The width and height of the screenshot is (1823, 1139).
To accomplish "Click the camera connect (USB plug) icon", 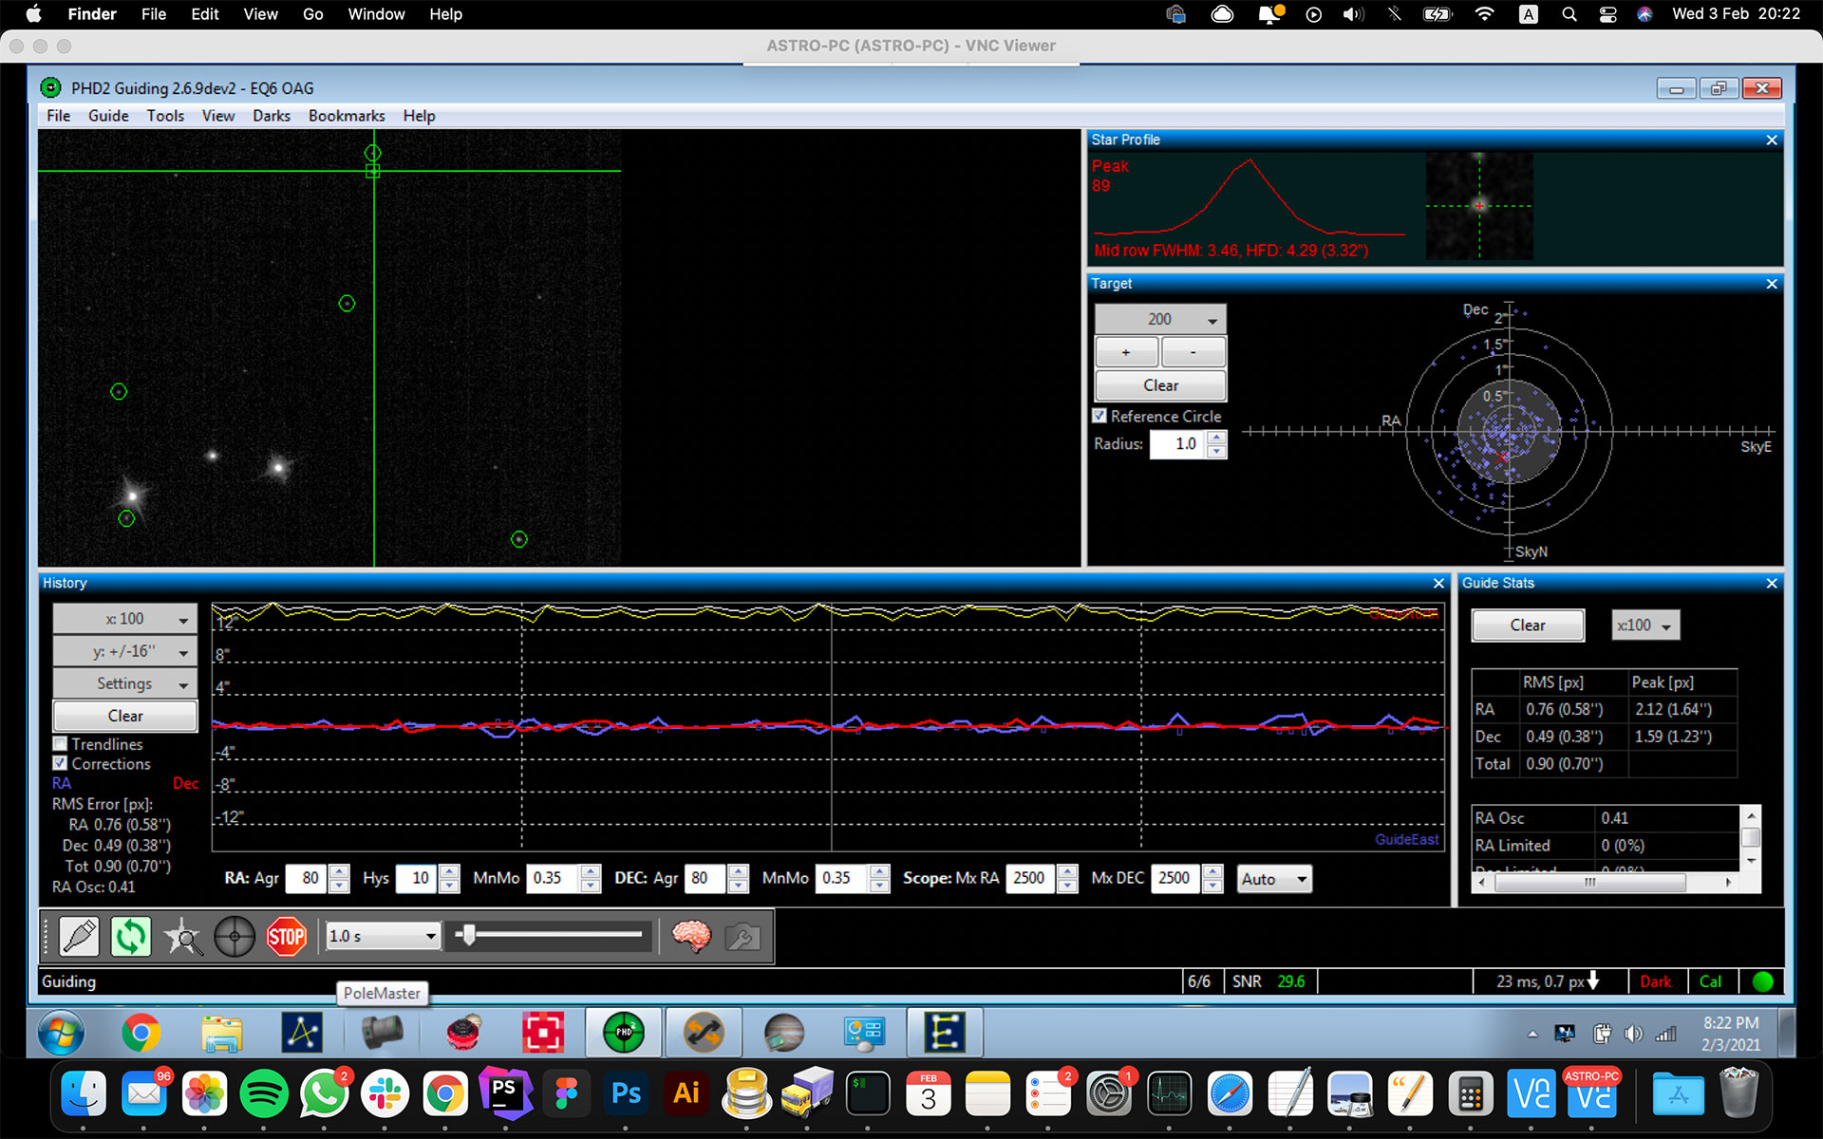I will click(80, 937).
